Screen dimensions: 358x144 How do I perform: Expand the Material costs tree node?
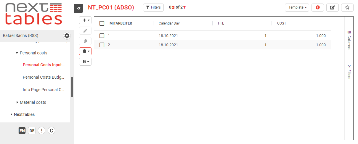pos(17,102)
